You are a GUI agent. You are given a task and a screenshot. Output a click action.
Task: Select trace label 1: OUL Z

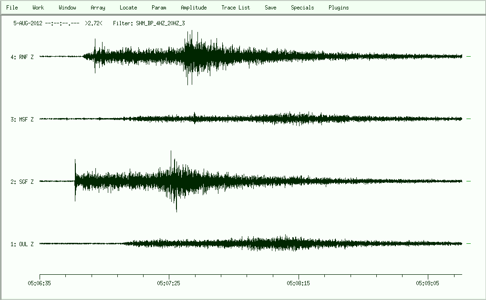[22, 244]
